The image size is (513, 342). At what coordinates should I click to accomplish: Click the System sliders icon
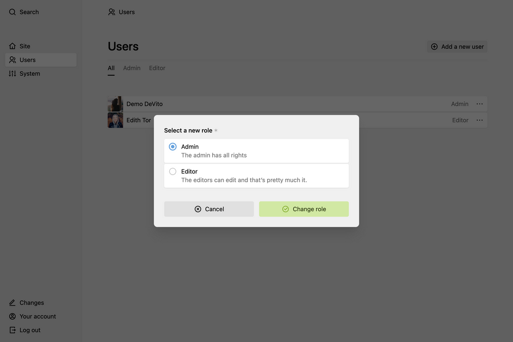12,74
